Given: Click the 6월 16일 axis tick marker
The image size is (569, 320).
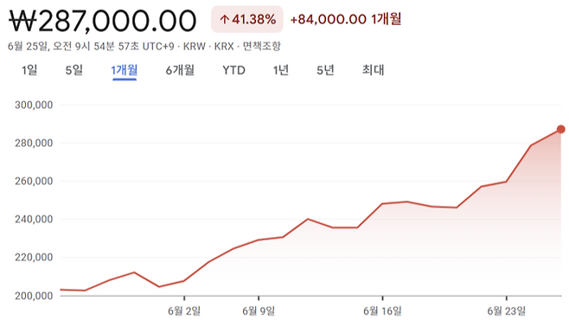Looking at the screenshot, I should click(x=383, y=298).
